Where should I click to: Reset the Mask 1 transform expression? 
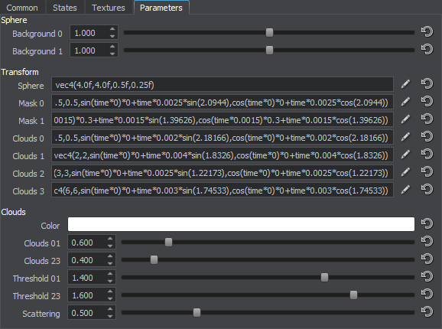(427, 119)
